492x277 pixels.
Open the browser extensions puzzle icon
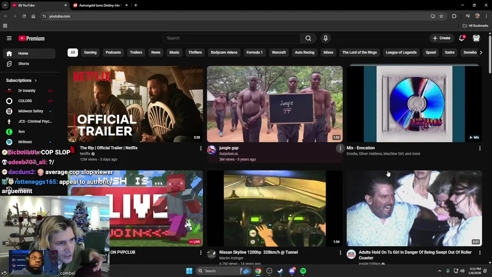click(454, 16)
